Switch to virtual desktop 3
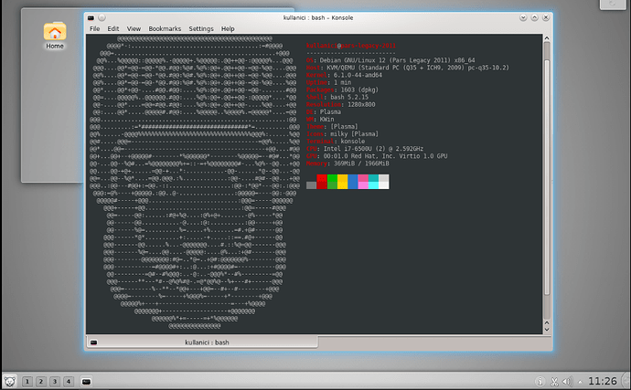Screen dimensions: 631x390 pos(55,381)
